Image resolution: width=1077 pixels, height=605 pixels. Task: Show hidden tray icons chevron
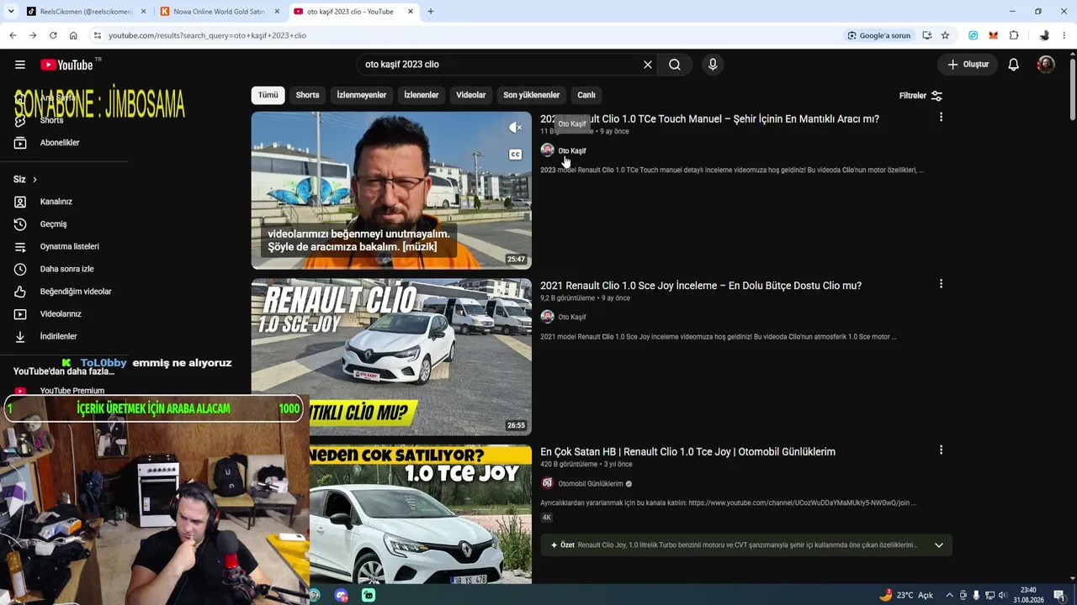pos(951,595)
